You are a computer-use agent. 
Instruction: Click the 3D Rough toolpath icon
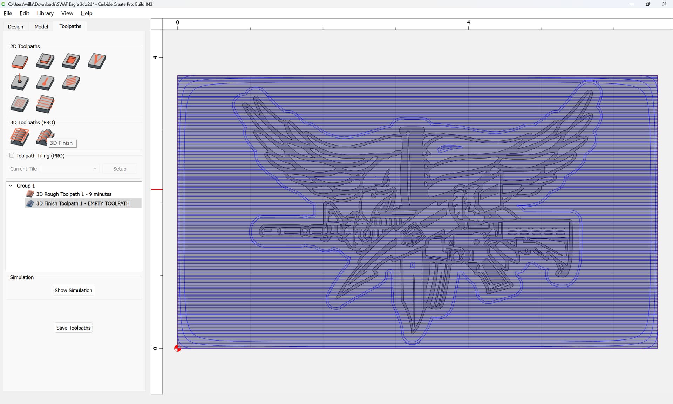[x=20, y=137]
